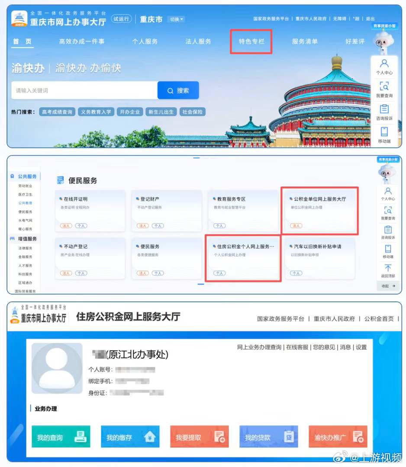Click the 小智 robot mascot on the 便民服务 page
The width and height of the screenshot is (406, 467).
[x=387, y=174]
